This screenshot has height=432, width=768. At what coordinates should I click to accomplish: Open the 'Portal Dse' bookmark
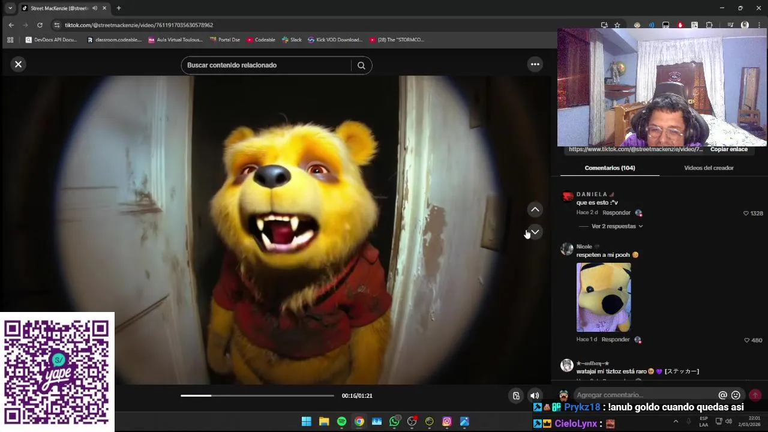[x=225, y=40]
